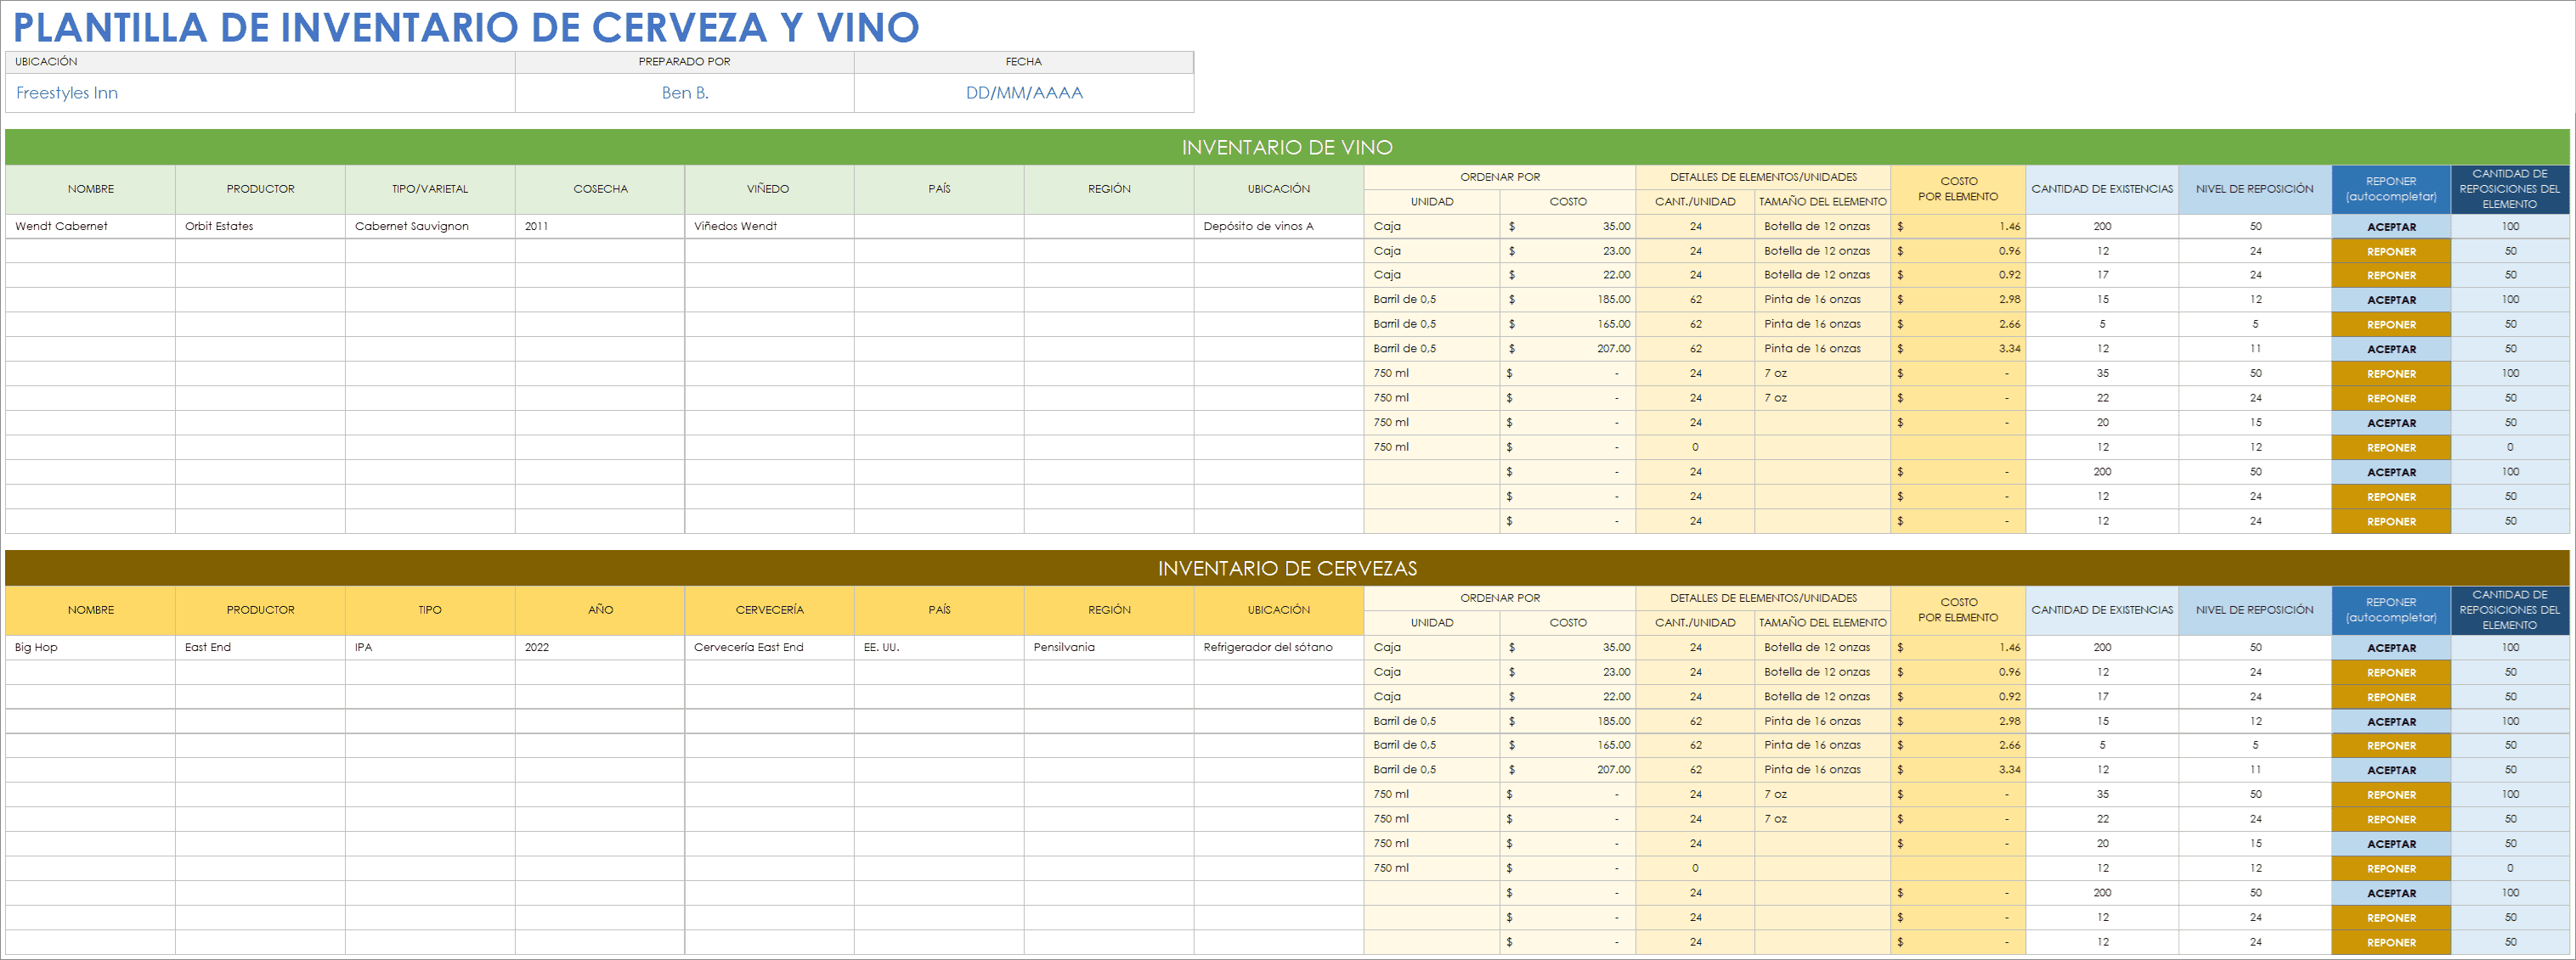This screenshot has width=2576, height=960.
Task: Click wine table cost cell '207.00'
Action: click(1568, 349)
